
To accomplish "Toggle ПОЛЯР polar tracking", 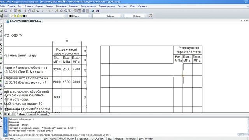I will click(70, 138).
